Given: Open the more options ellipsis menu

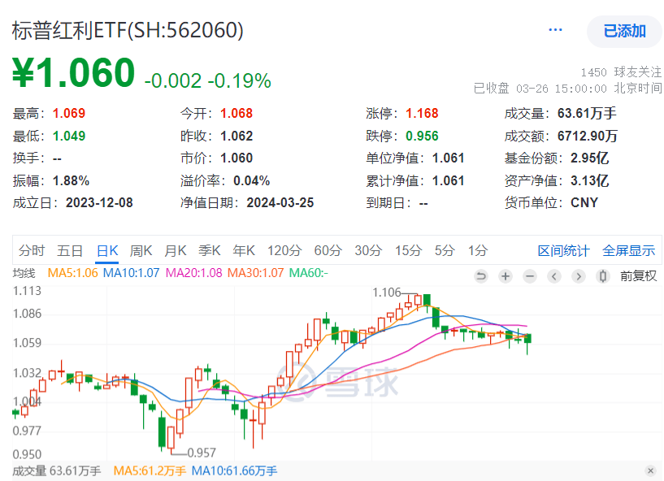Looking at the screenshot, I should [556, 28].
